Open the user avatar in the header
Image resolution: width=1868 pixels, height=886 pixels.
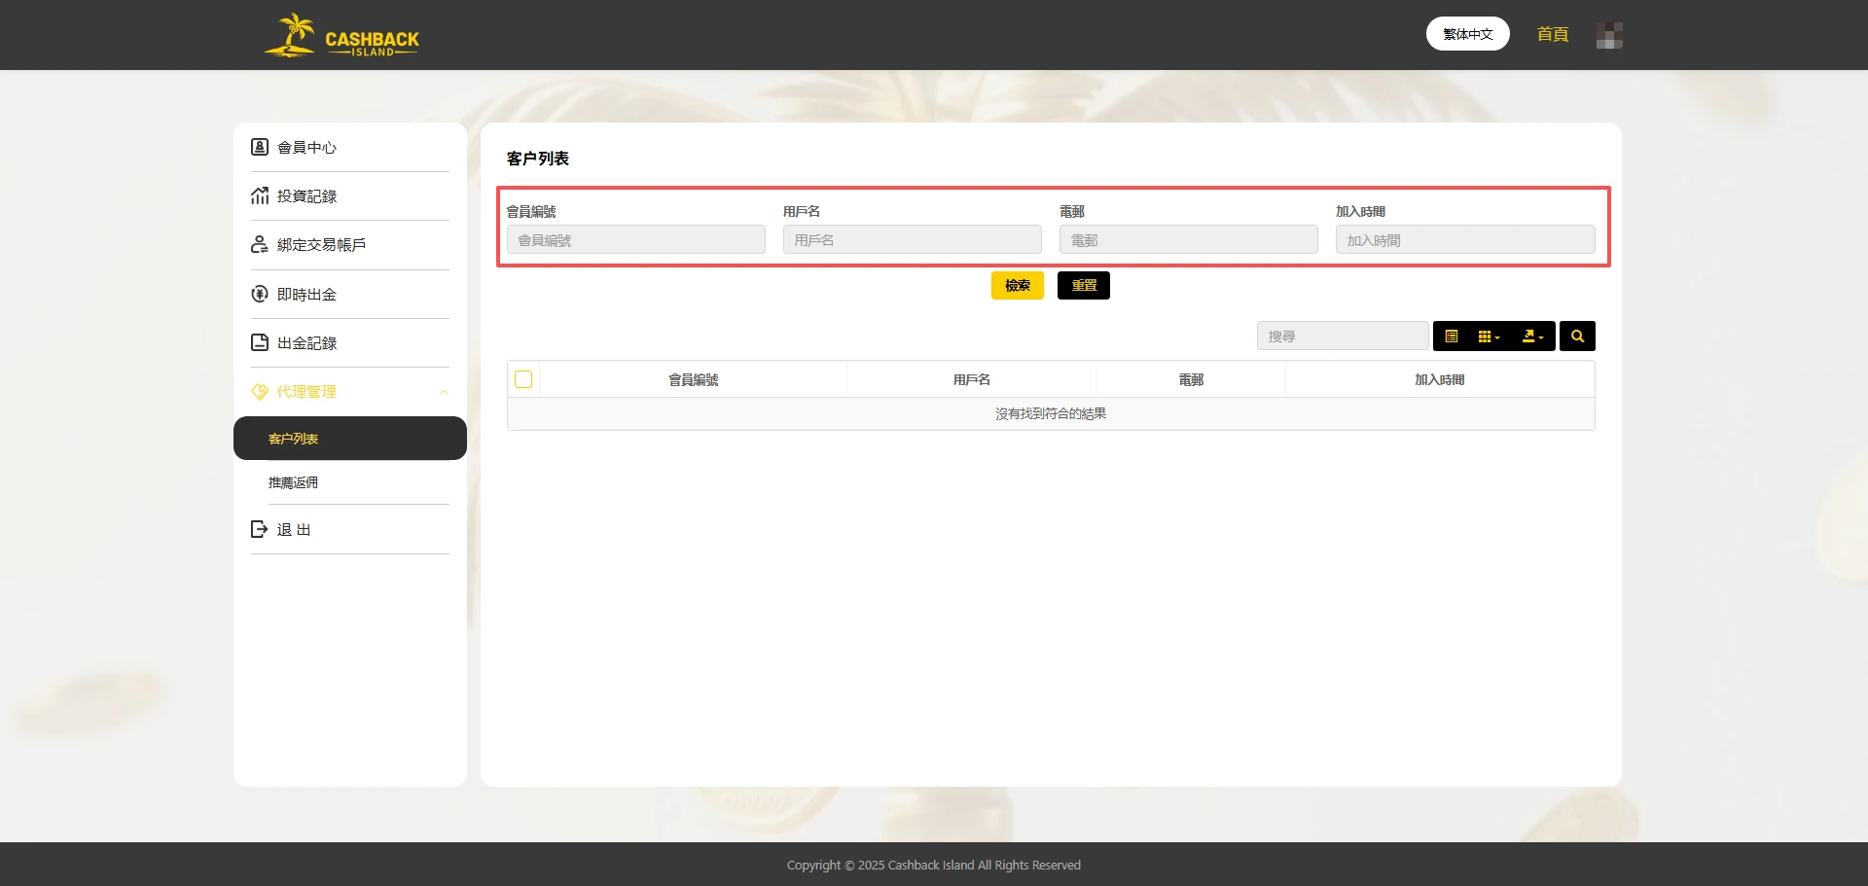(1609, 34)
